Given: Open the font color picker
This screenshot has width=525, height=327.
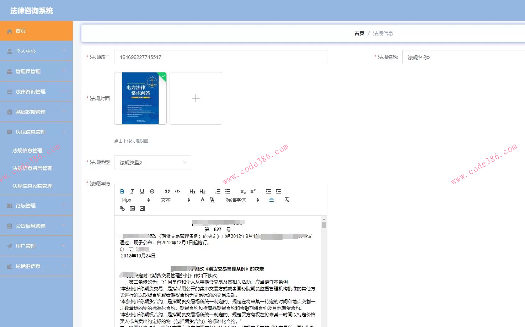Looking at the screenshot, I should click(202, 200).
